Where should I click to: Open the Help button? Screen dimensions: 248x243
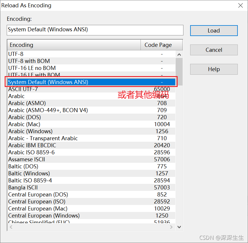pos(214,69)
